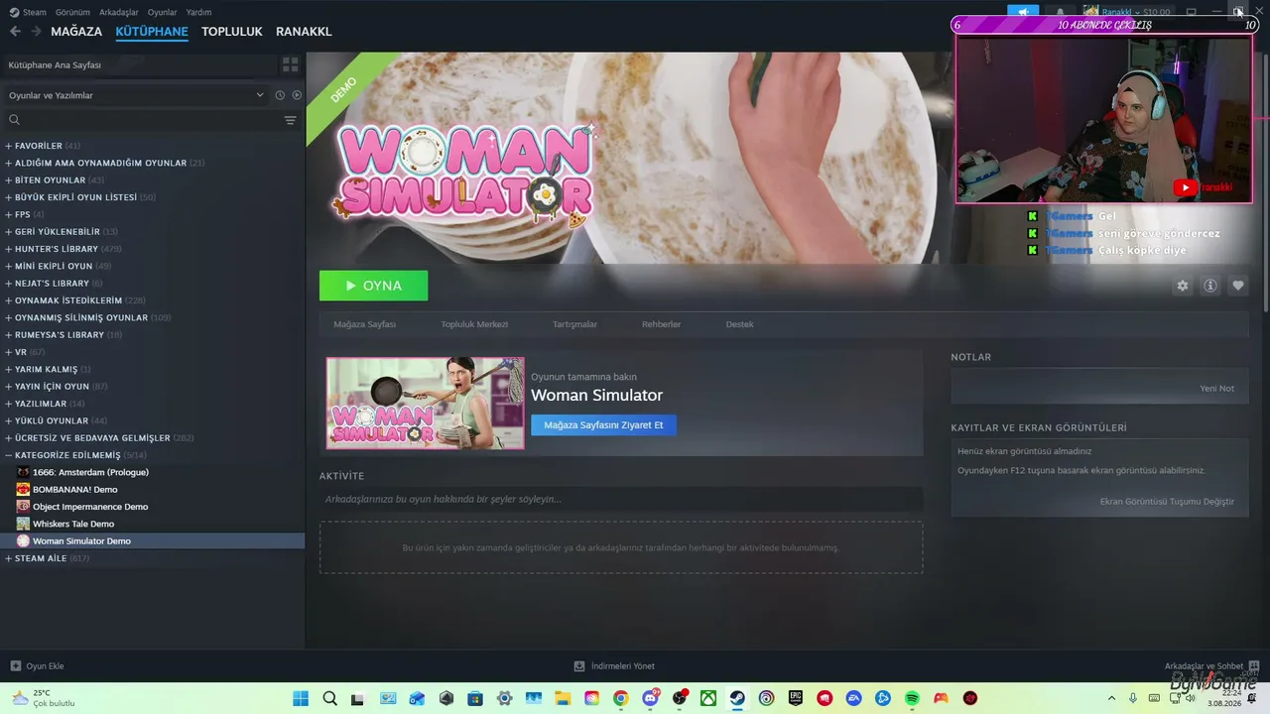Switch library to grid view icon

click(290, 64)
